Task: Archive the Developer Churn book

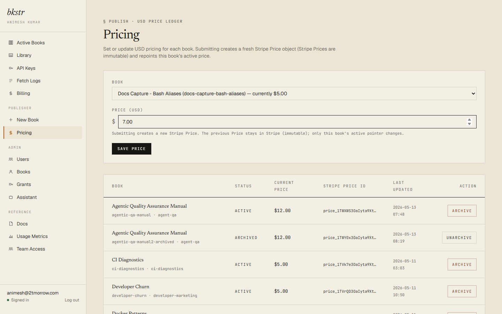Action: coord(462,291)
